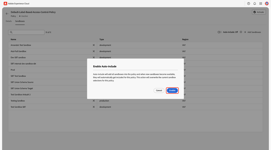This screenshot has width=271, height=150.
Task: Open the help icon in header
Action: (249, 4)
